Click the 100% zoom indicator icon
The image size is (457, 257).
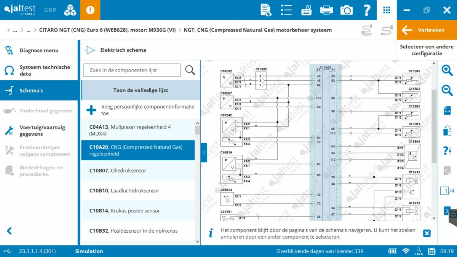(x=419, y=251)
